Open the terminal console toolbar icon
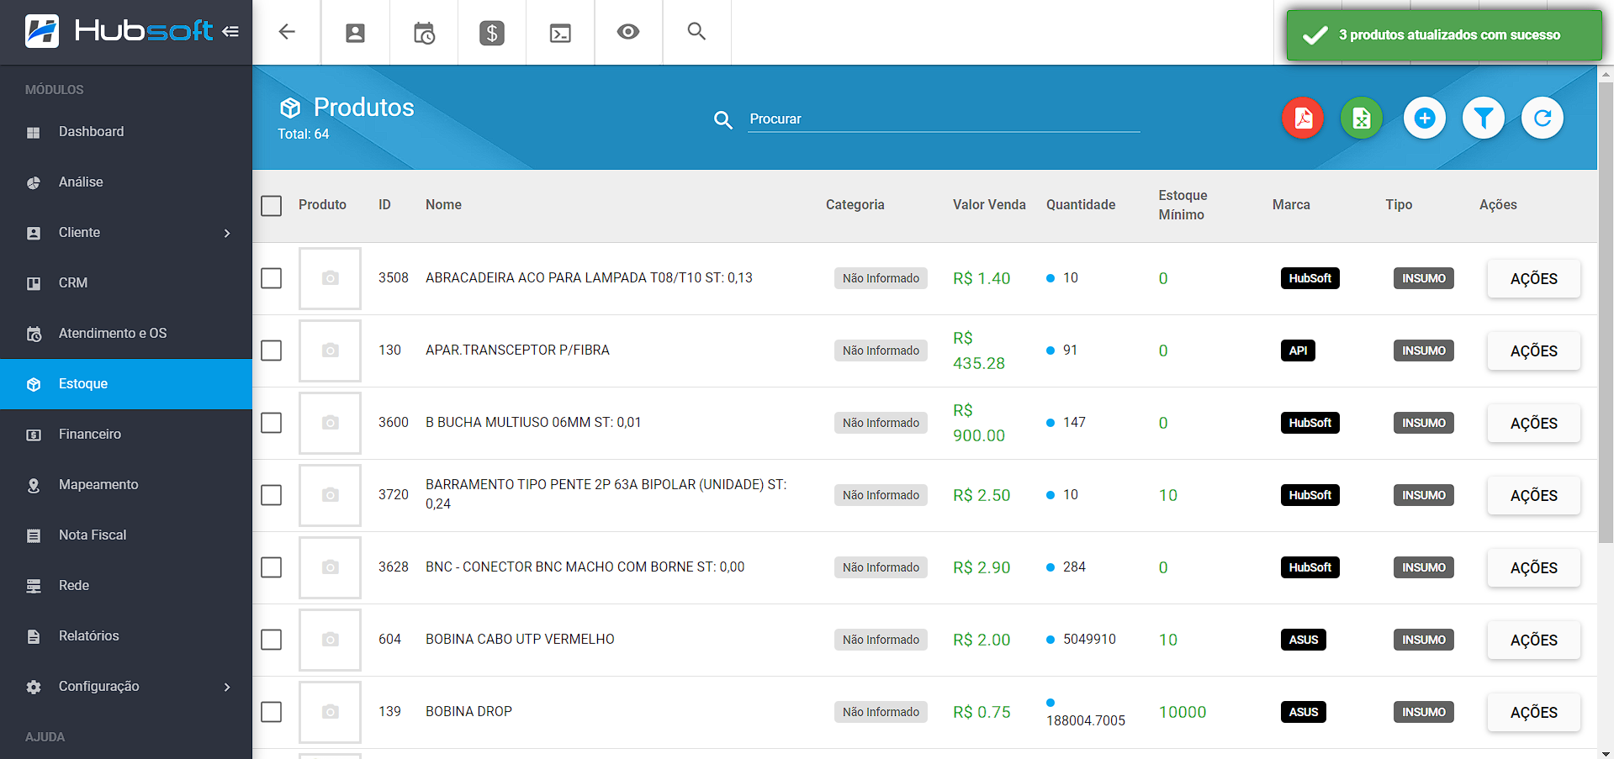 click(x=560, y=33)
